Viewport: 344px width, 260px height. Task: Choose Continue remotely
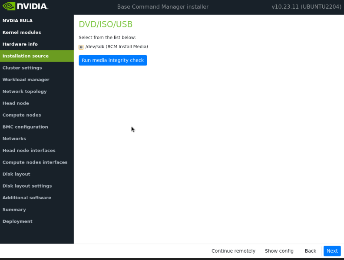(233, 251)
